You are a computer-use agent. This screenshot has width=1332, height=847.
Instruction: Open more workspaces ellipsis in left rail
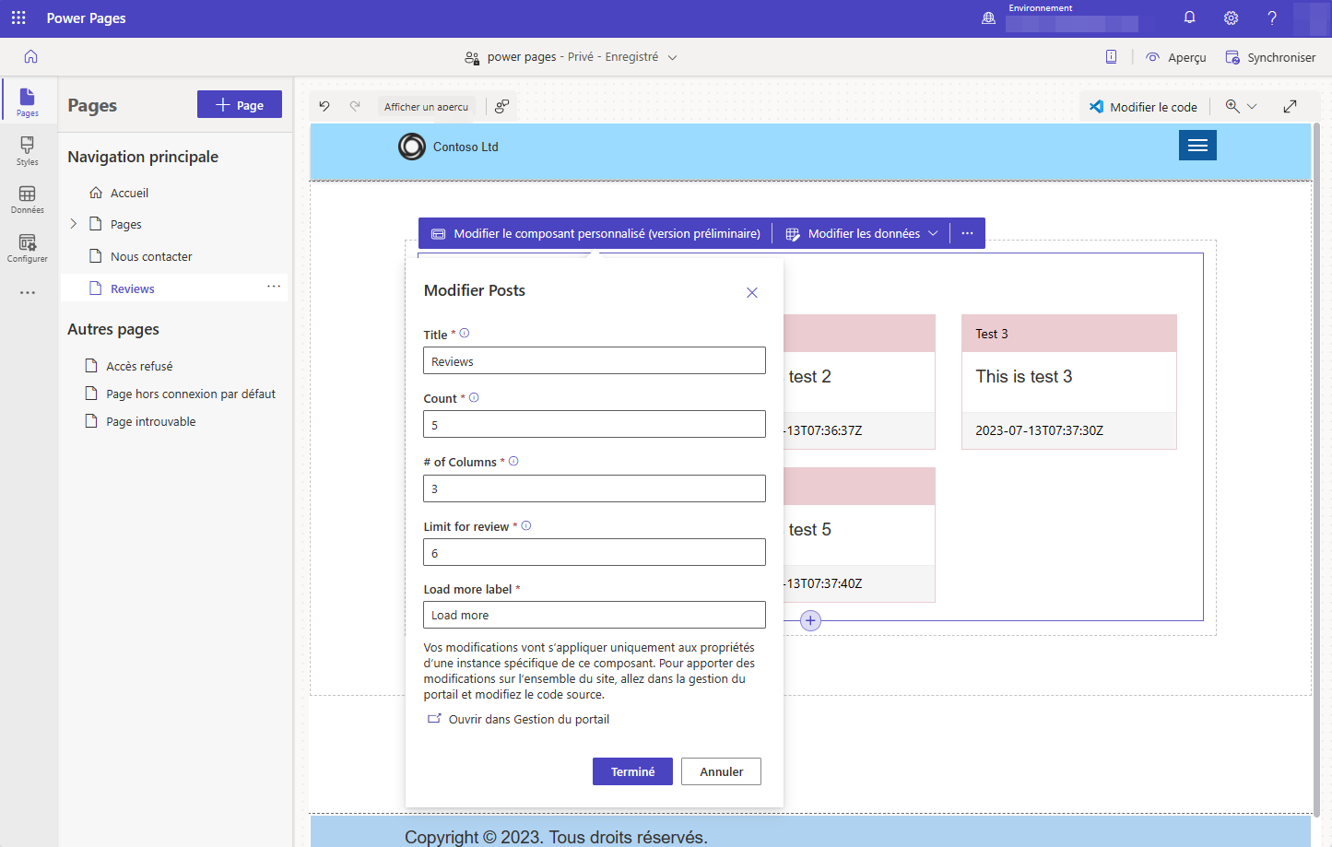point(28,292)
